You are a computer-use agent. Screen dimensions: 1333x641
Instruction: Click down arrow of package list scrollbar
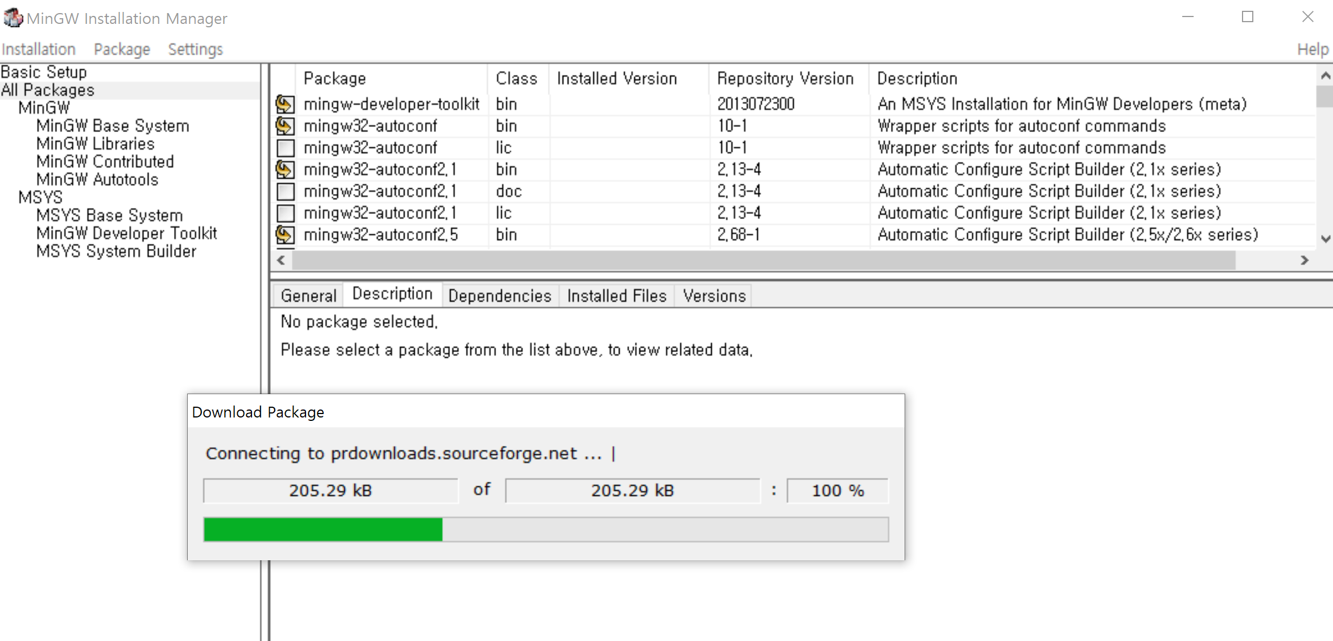pos(1326,239)
